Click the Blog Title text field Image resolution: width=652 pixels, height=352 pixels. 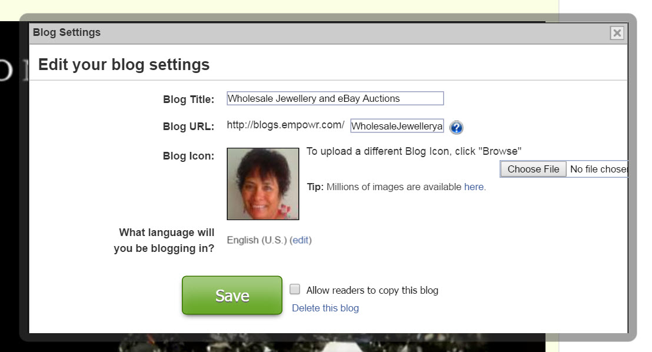point(335,99)
